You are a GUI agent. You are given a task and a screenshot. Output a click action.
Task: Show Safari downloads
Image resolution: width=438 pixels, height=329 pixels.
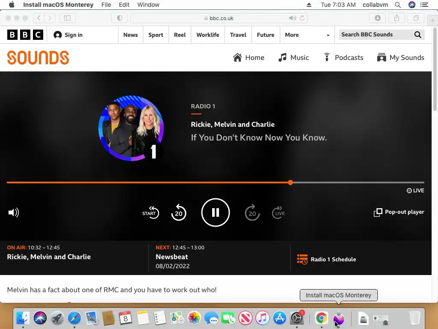coord(378,18)
